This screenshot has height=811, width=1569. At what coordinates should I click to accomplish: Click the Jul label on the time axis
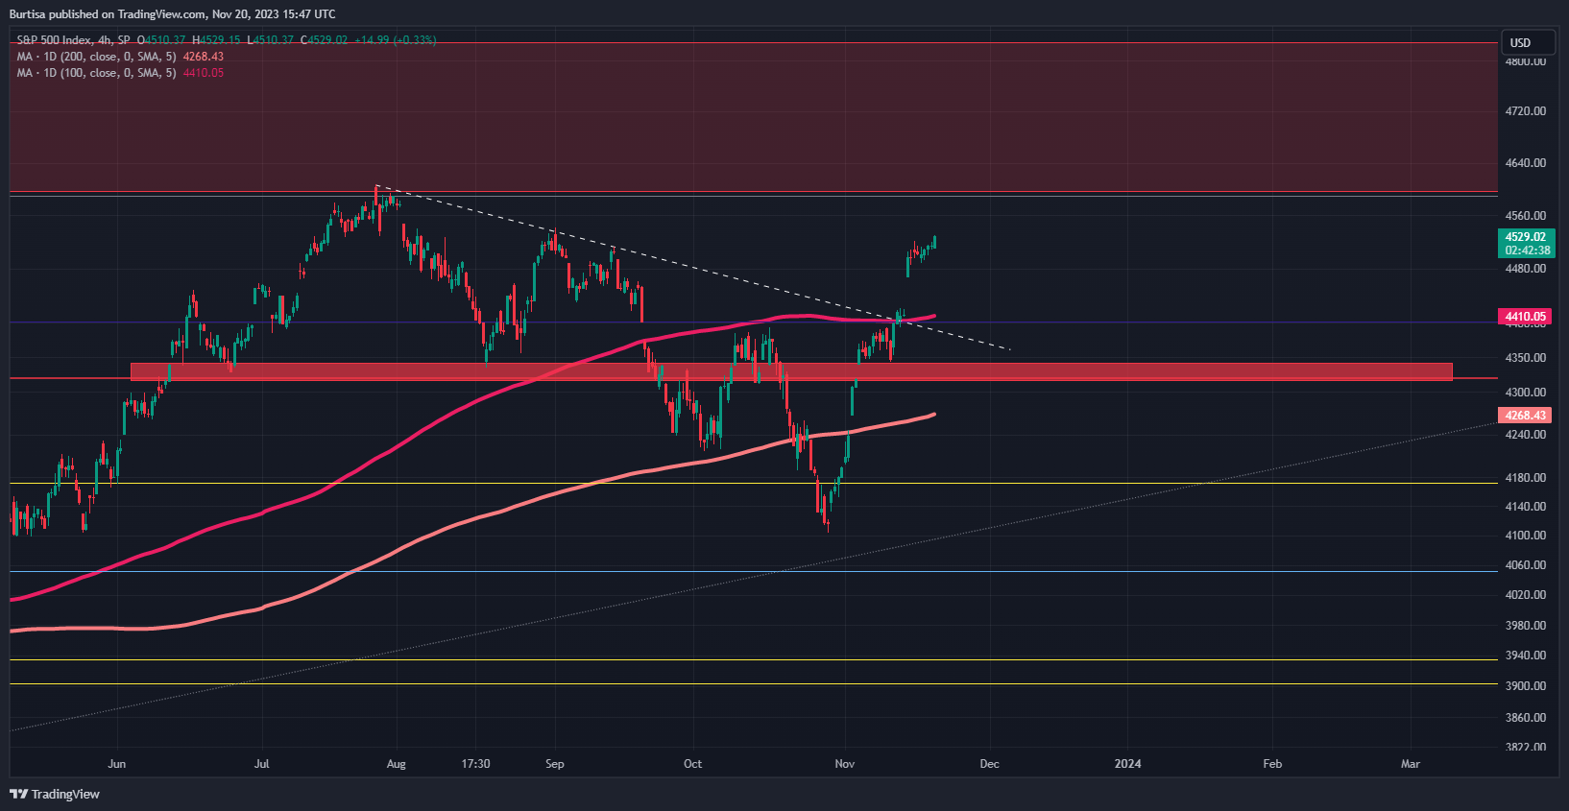tap(261, 764)
